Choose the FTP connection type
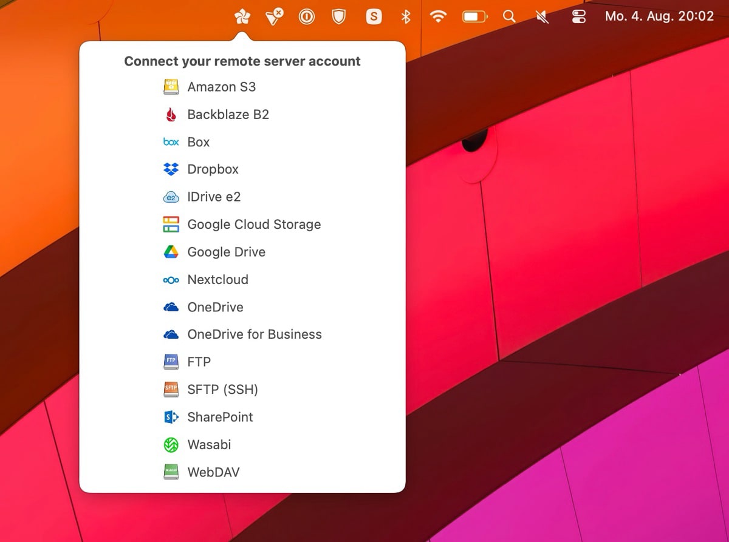Screen dimensions: 729x542 (x=199, y=362)
